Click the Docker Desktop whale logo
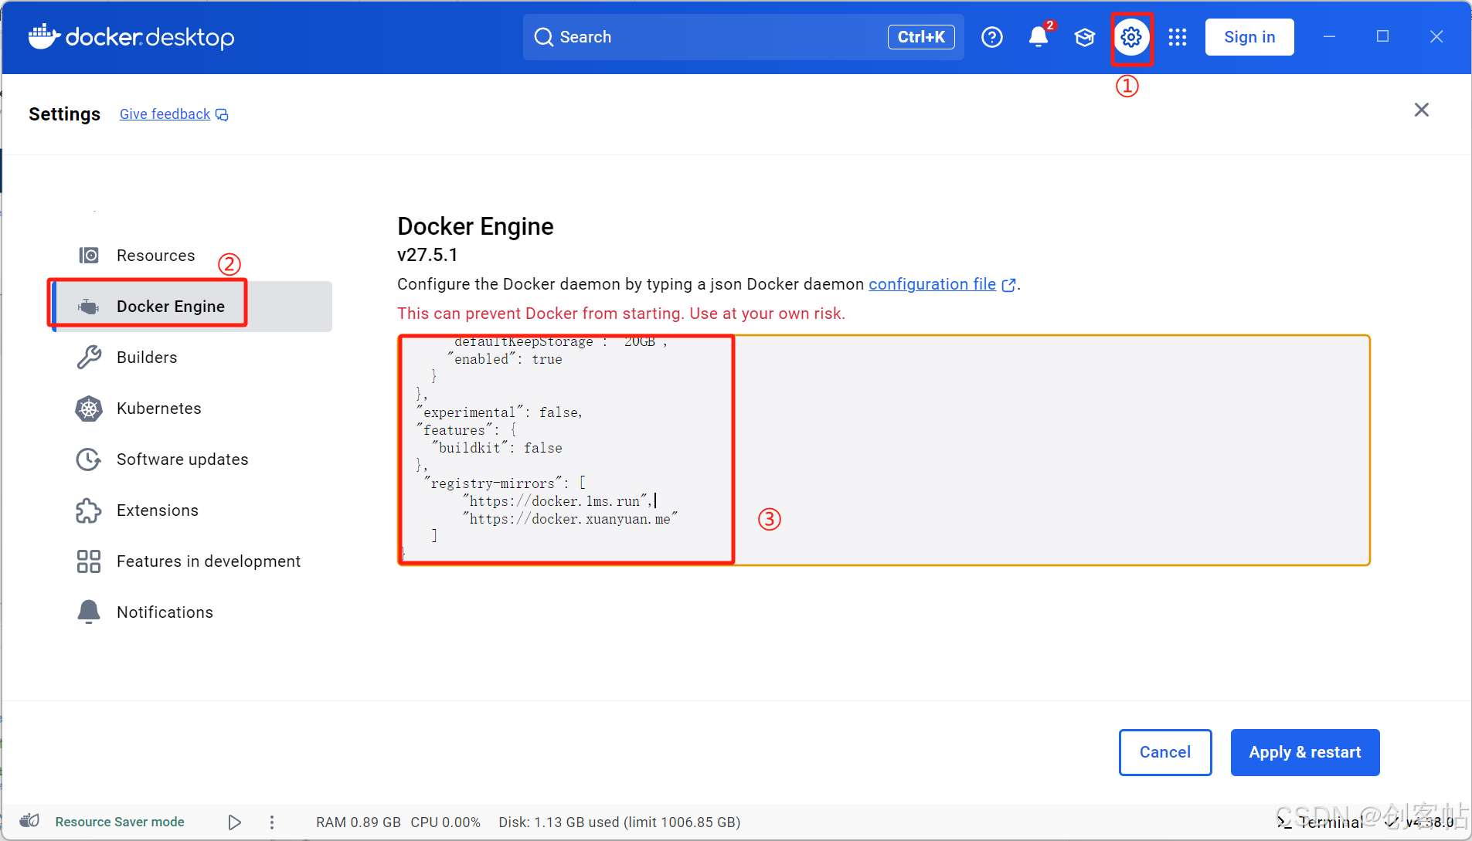 click(44, 36)
